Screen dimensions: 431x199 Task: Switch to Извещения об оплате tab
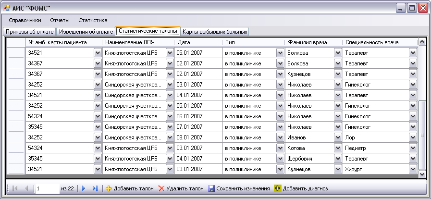[x=86, y=32]
